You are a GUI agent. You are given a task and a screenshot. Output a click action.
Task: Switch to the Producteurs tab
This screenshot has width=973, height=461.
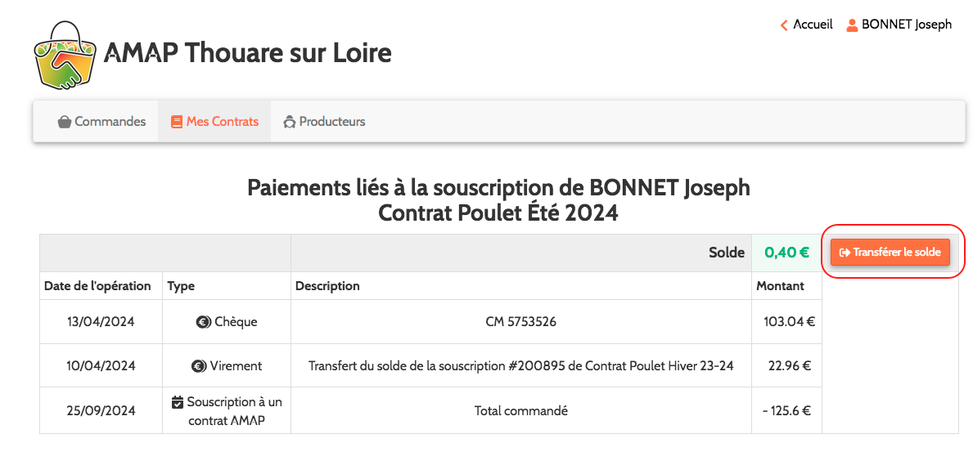[x=324, y=122]
